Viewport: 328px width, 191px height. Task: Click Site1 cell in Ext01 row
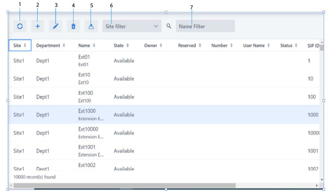coord(18,61)
